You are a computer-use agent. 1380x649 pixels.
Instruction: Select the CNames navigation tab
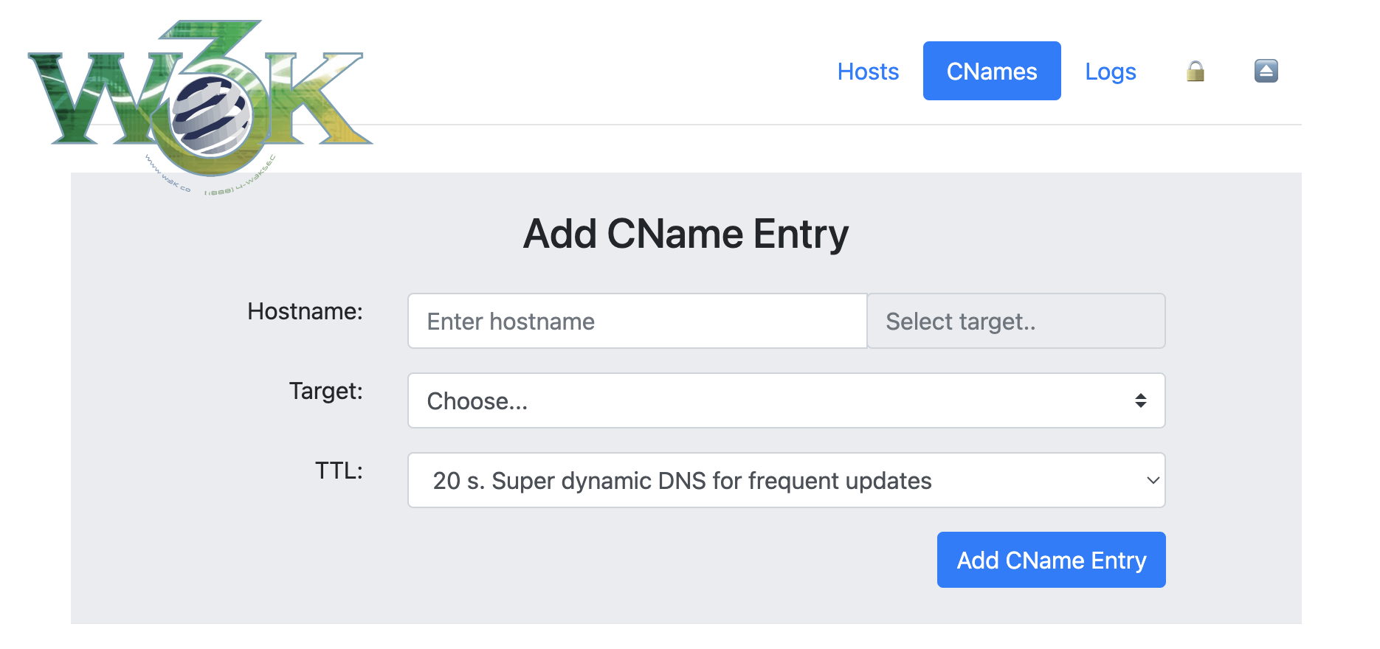tap(991, 72)
